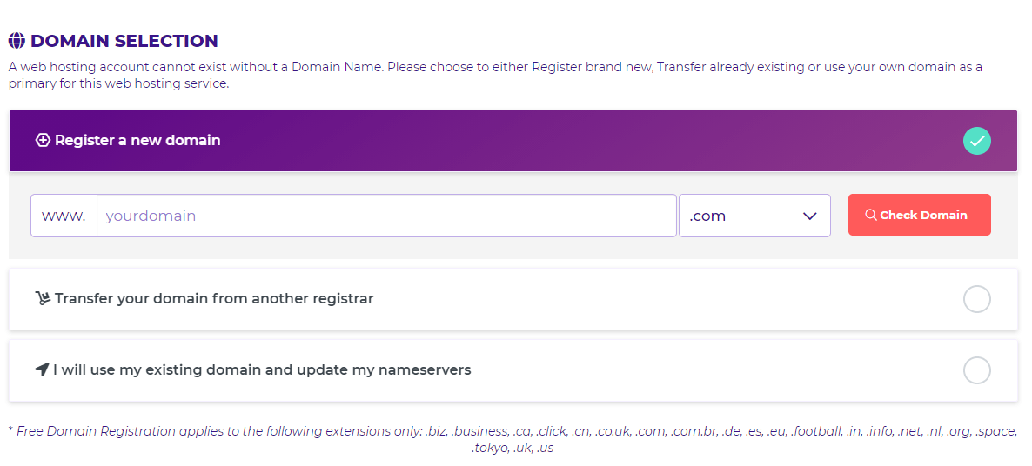Click the DOMAIN SELECTION heading
The image size is (1032, 466).
124,41
